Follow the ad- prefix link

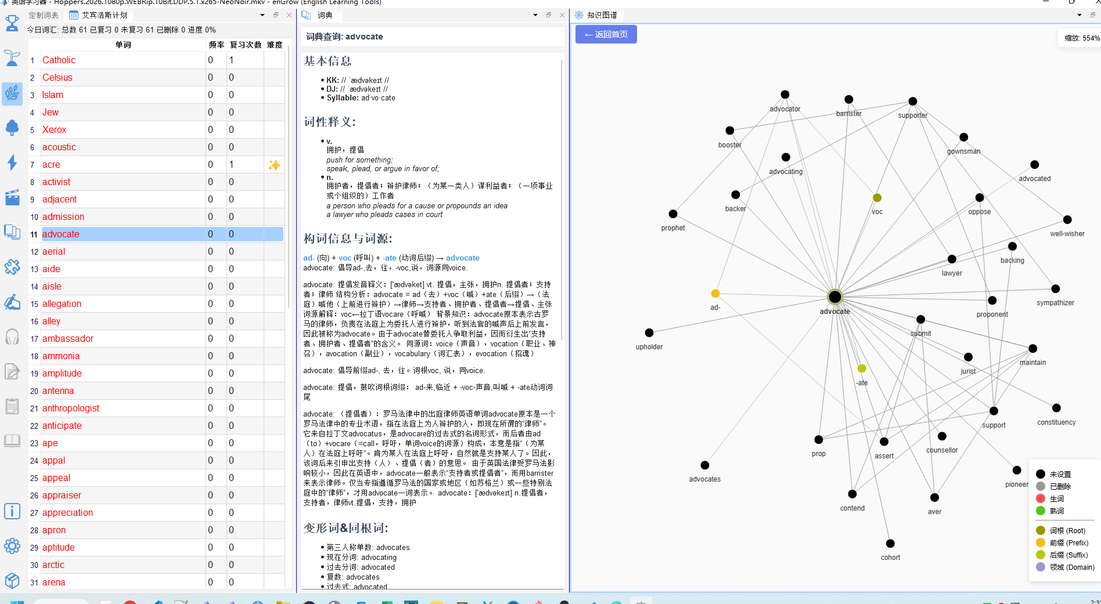pos(308,258)
